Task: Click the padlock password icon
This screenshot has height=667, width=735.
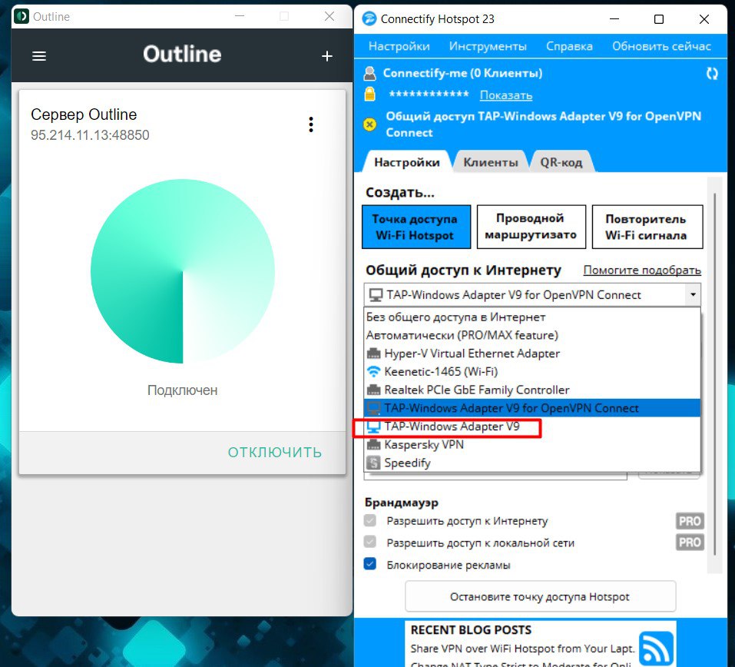Action: click(x=370, y=95)
